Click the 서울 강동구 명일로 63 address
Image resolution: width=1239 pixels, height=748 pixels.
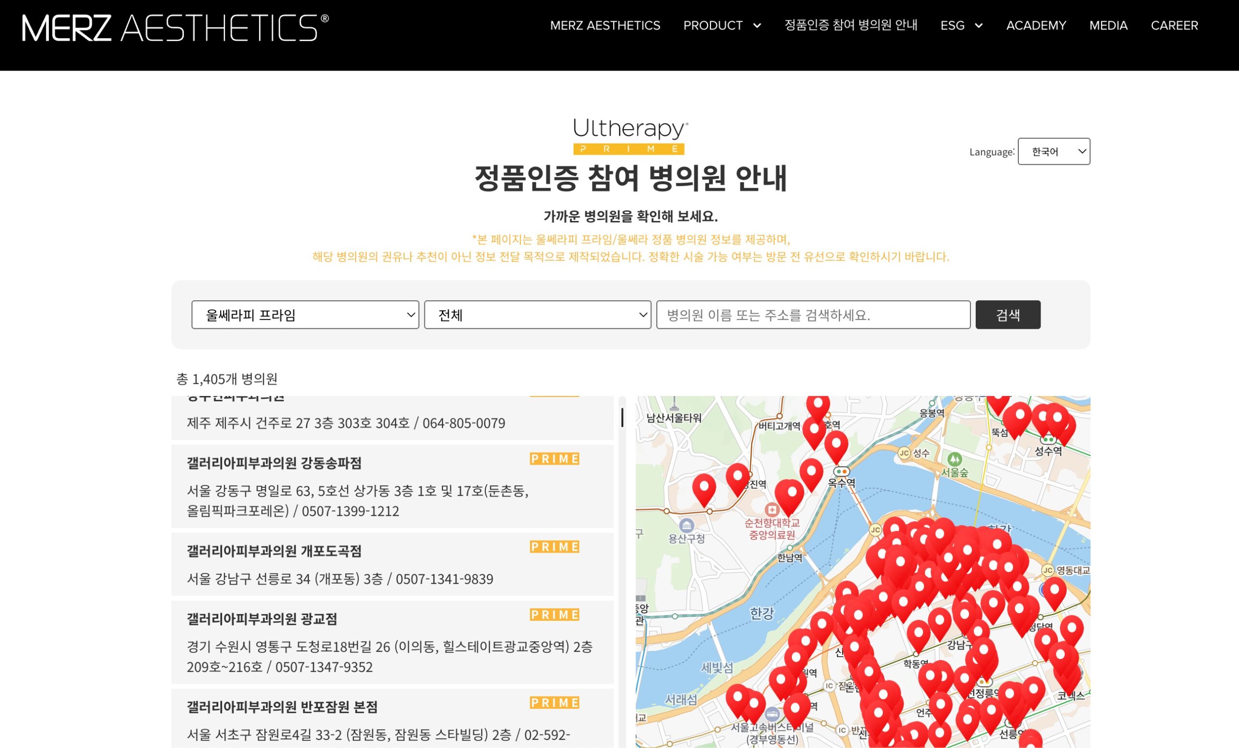(358, 500)
